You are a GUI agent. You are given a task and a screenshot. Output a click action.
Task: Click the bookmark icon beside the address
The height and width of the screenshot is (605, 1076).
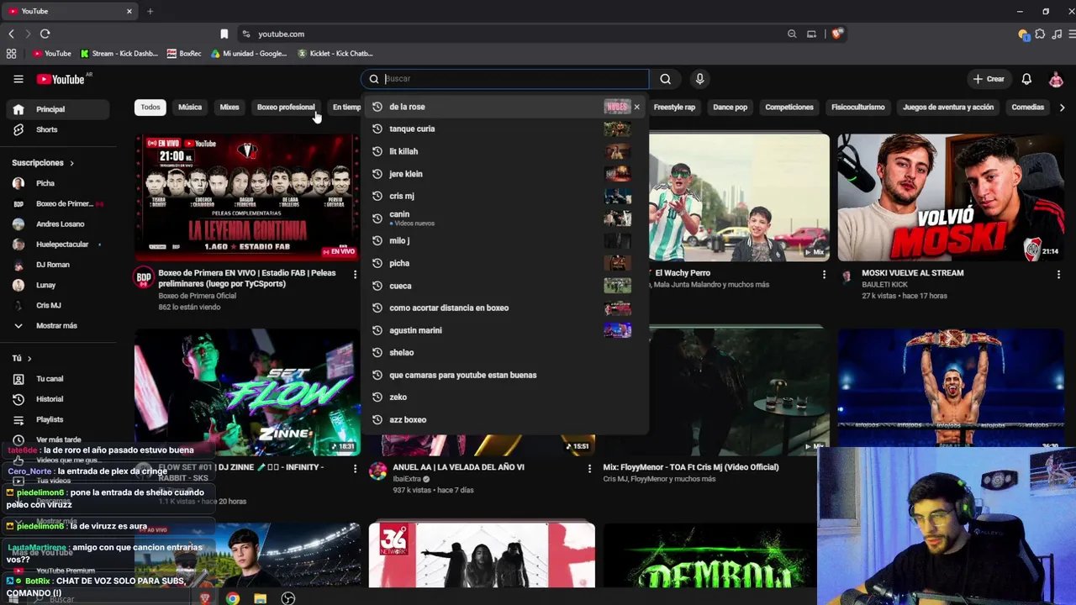(x=224, y=34)
